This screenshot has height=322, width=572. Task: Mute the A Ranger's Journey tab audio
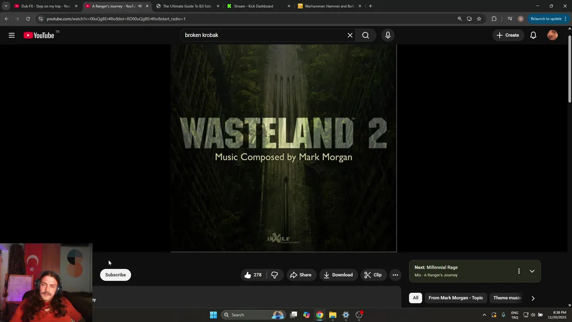coord(139,6)
